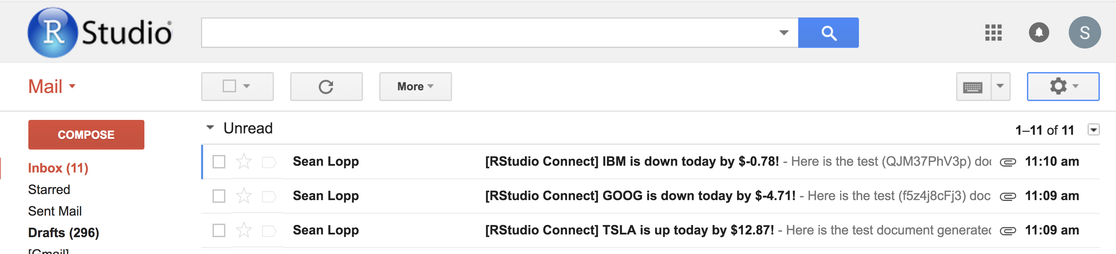Click into the mail search field
This screenshot has width=1116, height=254.
click(490, 33)
